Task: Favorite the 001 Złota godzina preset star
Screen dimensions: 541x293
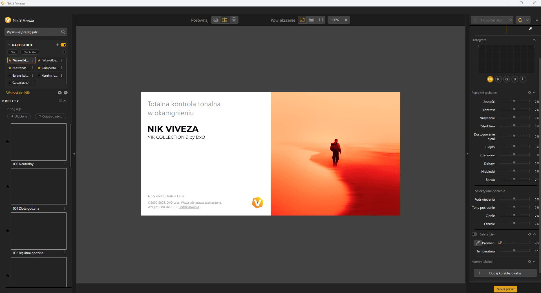Action: click(8, 186)
